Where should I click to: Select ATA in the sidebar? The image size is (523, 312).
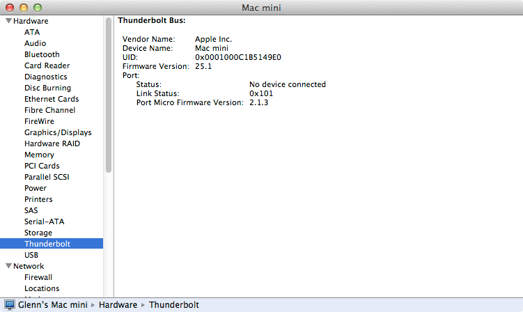click(x=32, y=32)
